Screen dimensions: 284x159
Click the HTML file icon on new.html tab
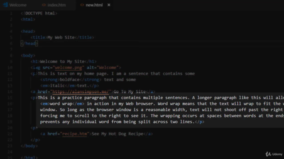[x=82, y=5]
